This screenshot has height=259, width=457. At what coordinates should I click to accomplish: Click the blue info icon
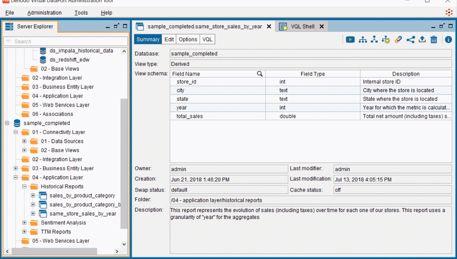click(x=448, y=40)
